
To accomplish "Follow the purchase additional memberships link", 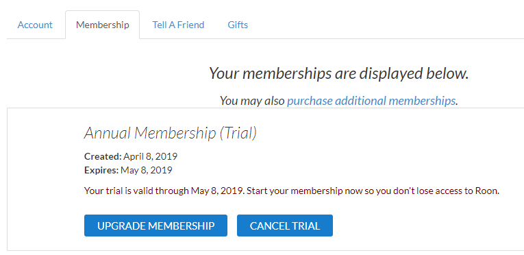I will click(371, 100).
